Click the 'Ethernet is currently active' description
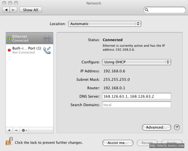This screenshot has width=188, height=151. click(x=134, y=48)
